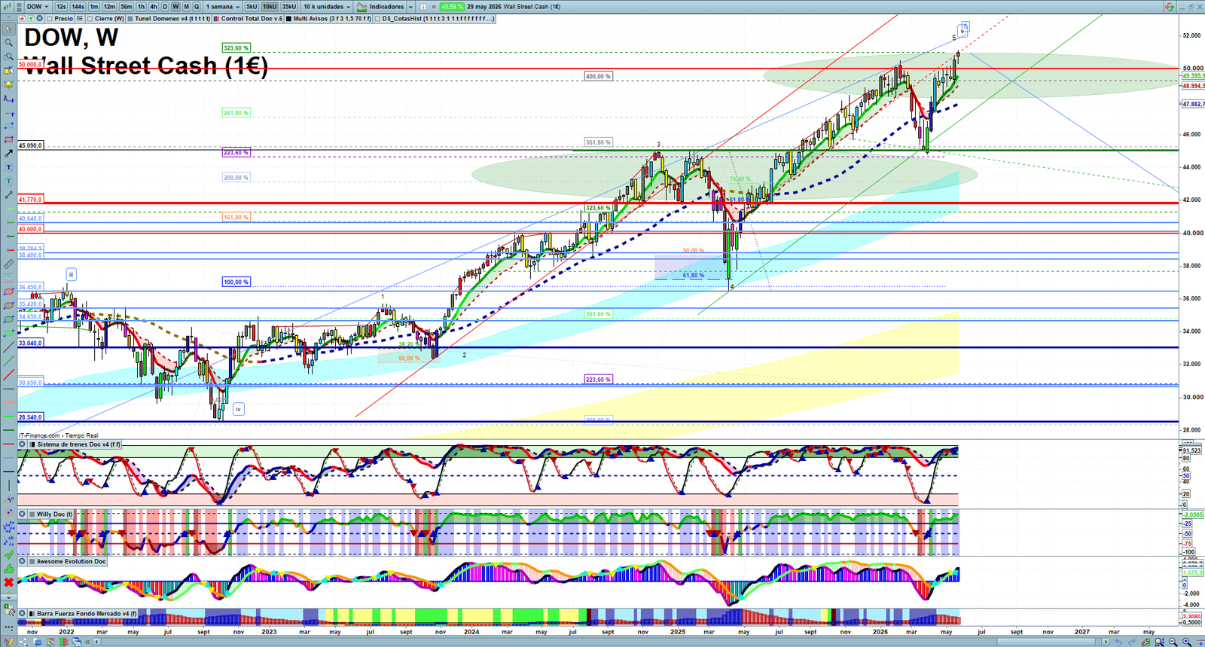The width and height of the screenshot is (1205, 647).
Task: Click the Precio list settings icon
Action: (79, 18)
